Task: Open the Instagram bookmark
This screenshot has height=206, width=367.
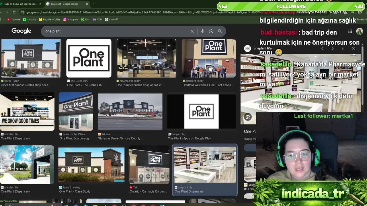Action: tap(71, 19)
